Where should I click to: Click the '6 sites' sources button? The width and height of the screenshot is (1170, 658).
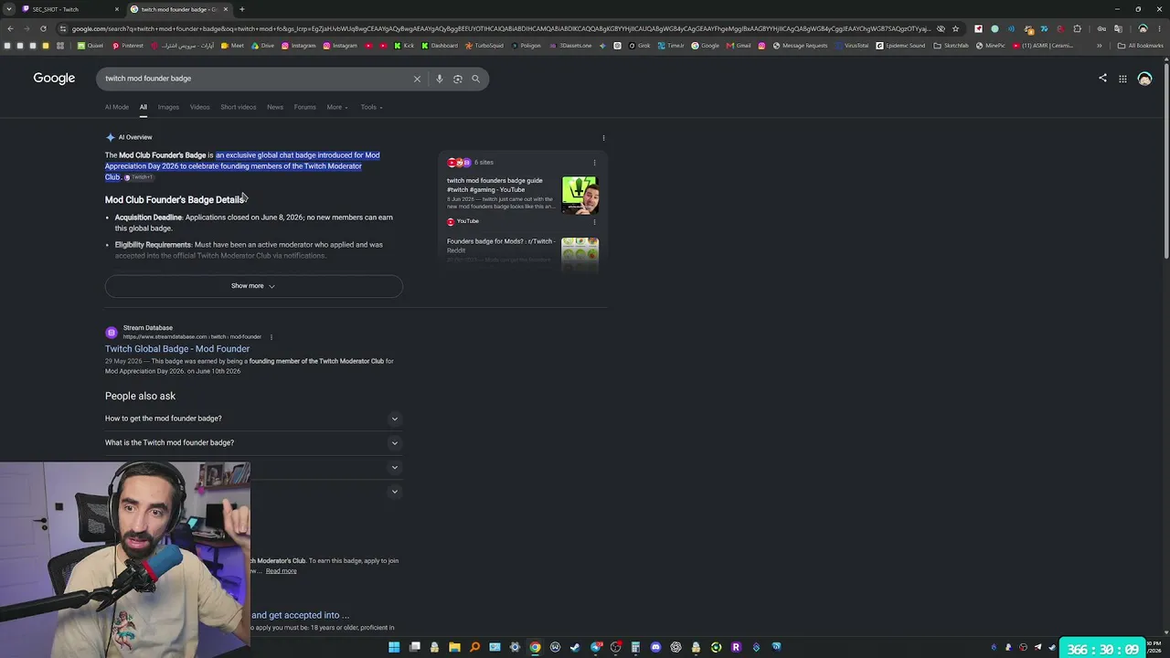click(472, 163)
